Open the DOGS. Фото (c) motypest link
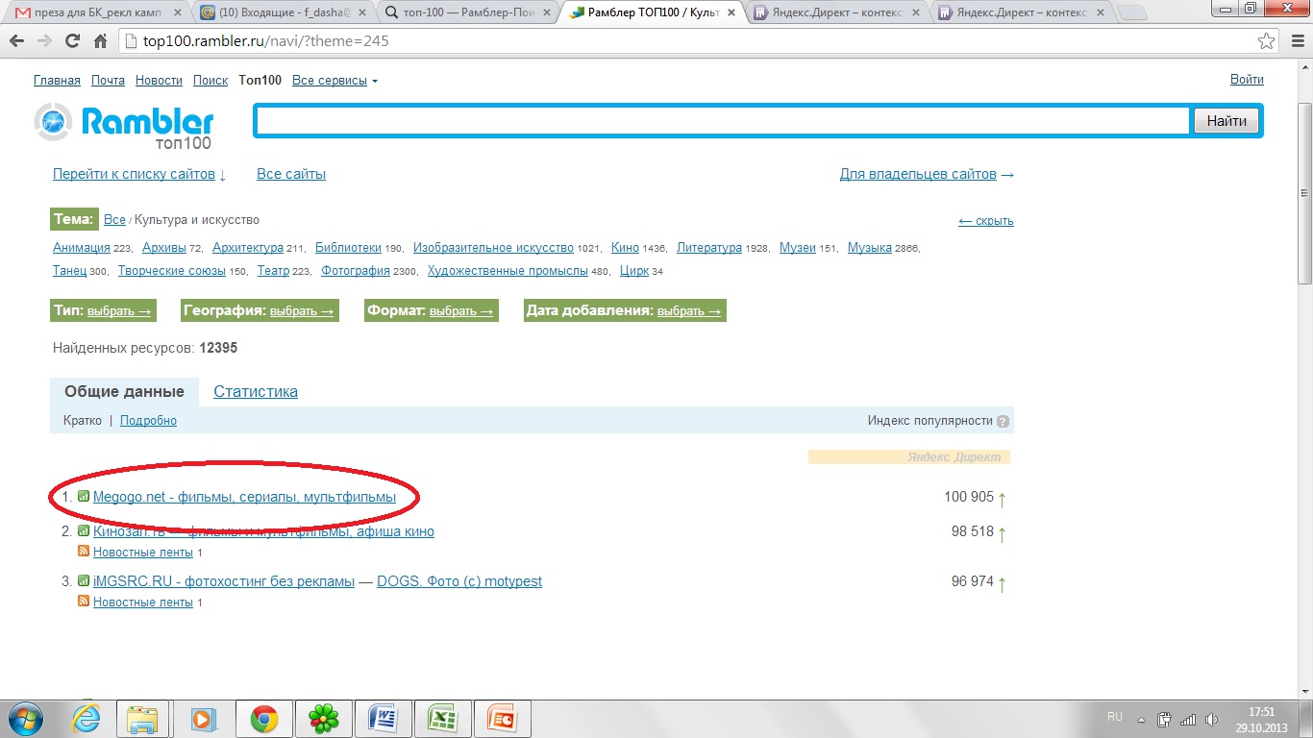This screenshot has width=1313, height=738. [459, 581]
